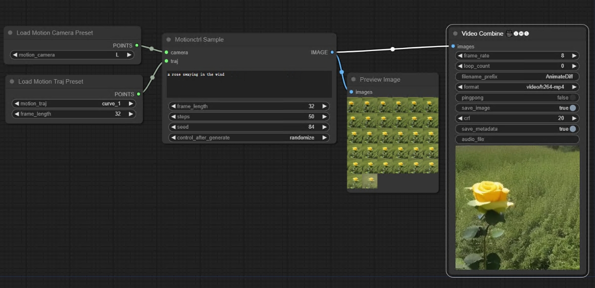Collapse the Preview Image node dot
Screen dimensions: 595x288
[354, 79]
